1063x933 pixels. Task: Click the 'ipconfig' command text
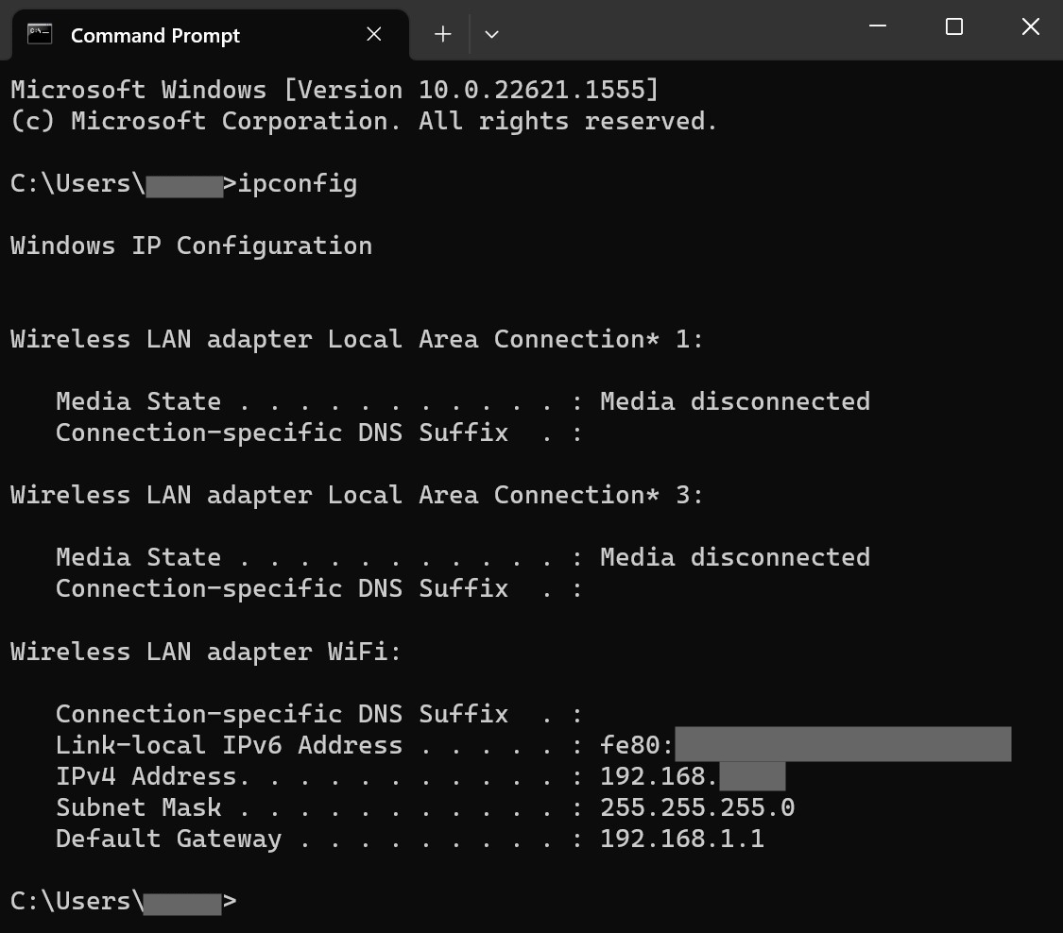tap(298, 183)
